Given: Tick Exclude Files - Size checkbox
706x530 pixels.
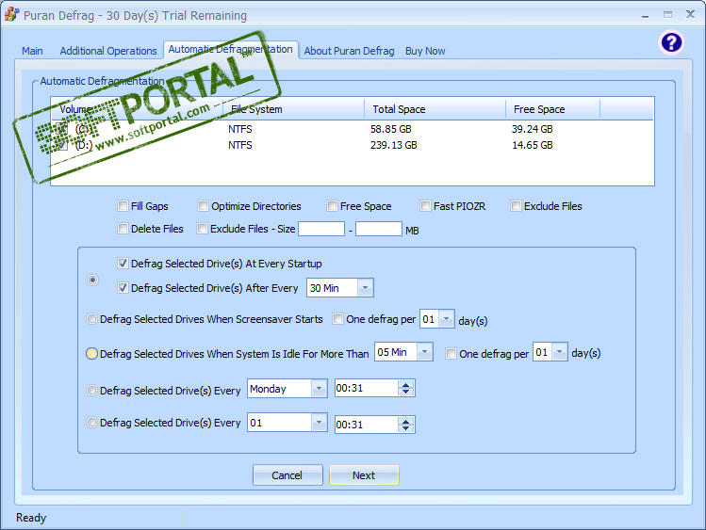Looking at the screenshot, I should pos(202,229).
